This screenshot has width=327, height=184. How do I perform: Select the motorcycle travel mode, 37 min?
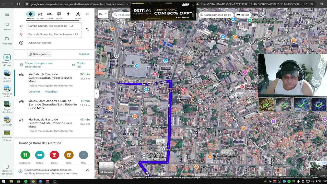click(x=50, y=15)
